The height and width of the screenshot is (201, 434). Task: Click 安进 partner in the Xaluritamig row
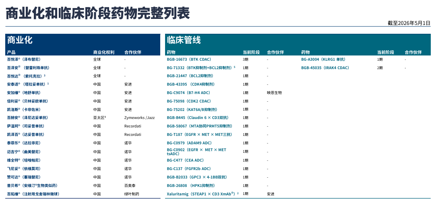coord(271,194)
